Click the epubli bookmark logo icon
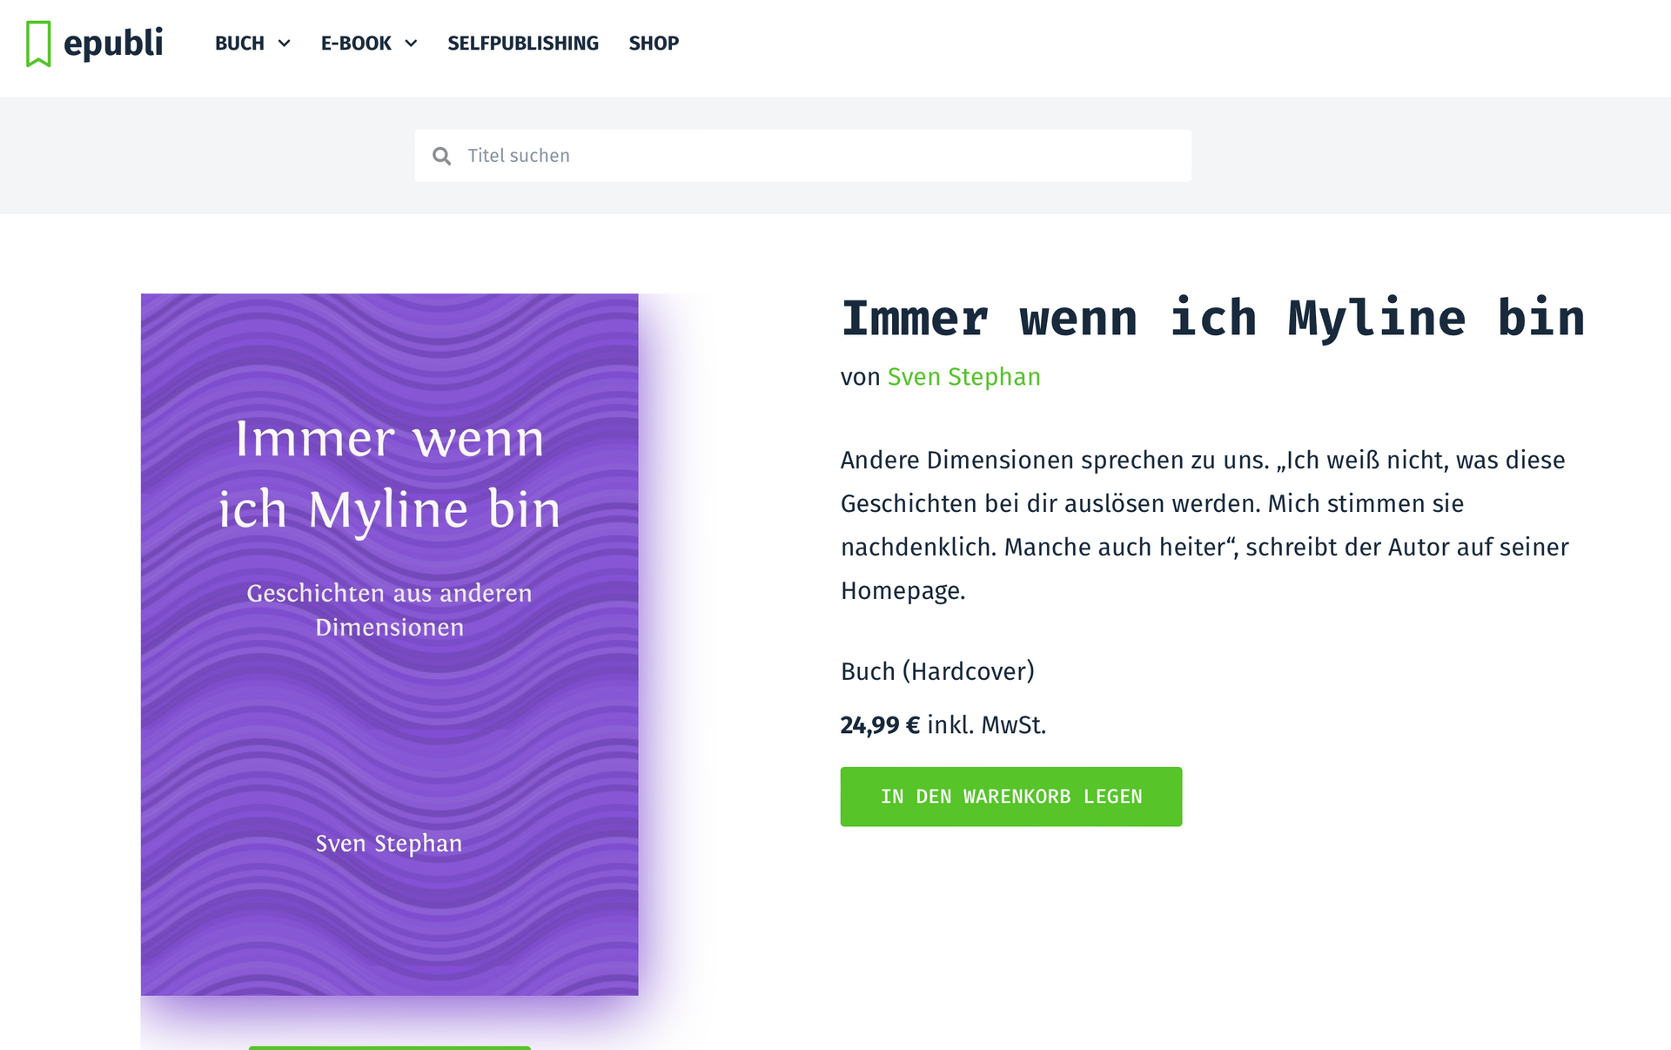The width and height of the screenshot is (1671, 1050). tap(38, 44)
